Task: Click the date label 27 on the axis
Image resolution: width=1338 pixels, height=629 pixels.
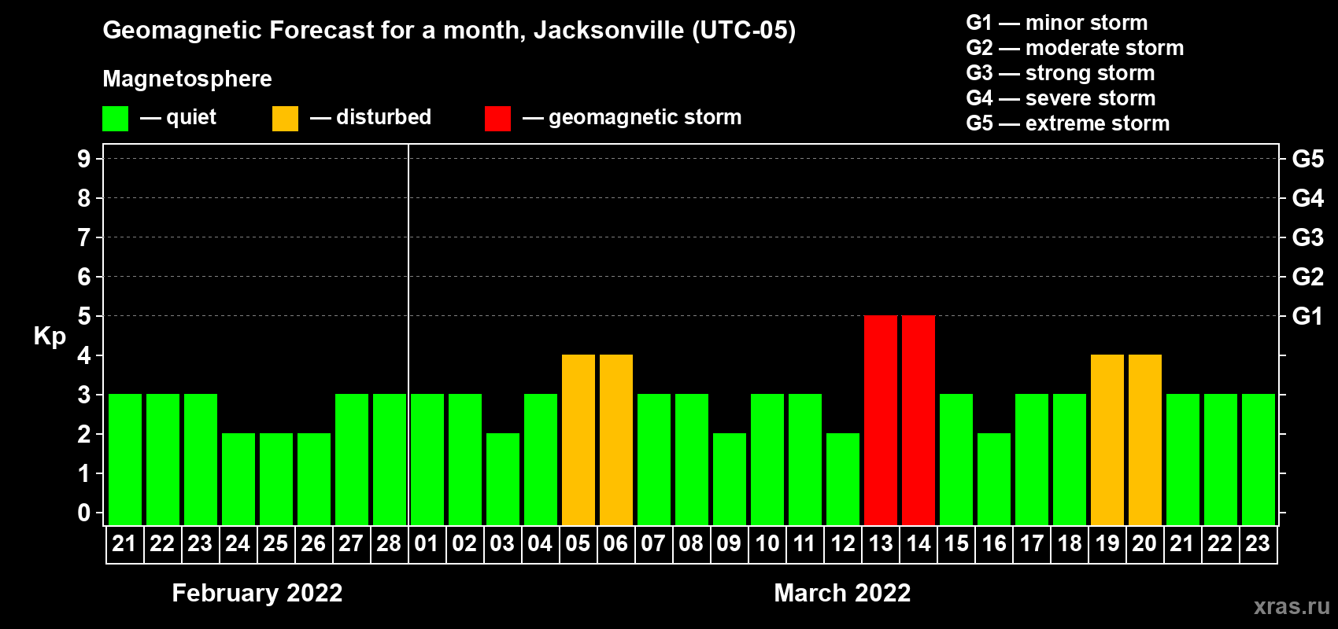Action: click(351, 543)
